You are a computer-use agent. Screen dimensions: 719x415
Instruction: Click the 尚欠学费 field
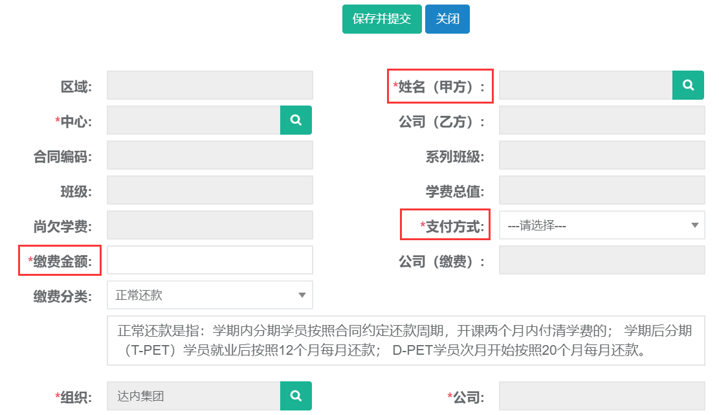pos(210,225)
